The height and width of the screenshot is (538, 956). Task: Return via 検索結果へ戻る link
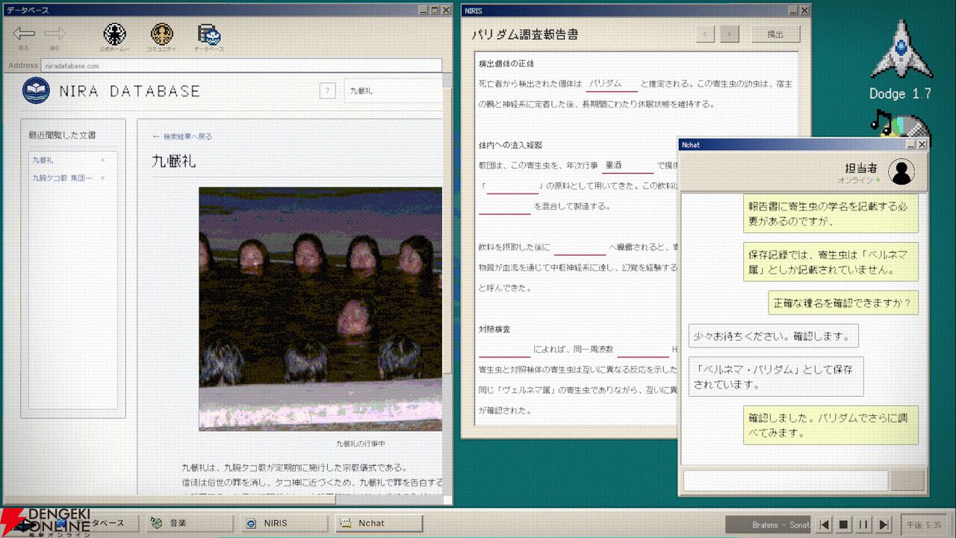(x=182, y=137)
